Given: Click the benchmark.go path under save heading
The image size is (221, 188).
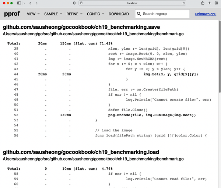Looking at the screenshot, I should click(93, 34).
